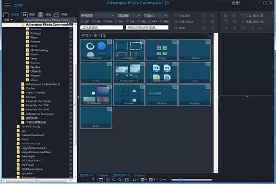
Task: Select the GameDownload folder in tree
Action: tap(33, 135)
